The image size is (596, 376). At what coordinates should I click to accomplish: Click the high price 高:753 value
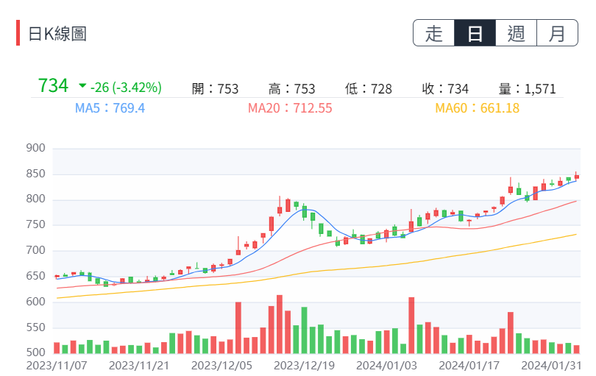(291, 89)
